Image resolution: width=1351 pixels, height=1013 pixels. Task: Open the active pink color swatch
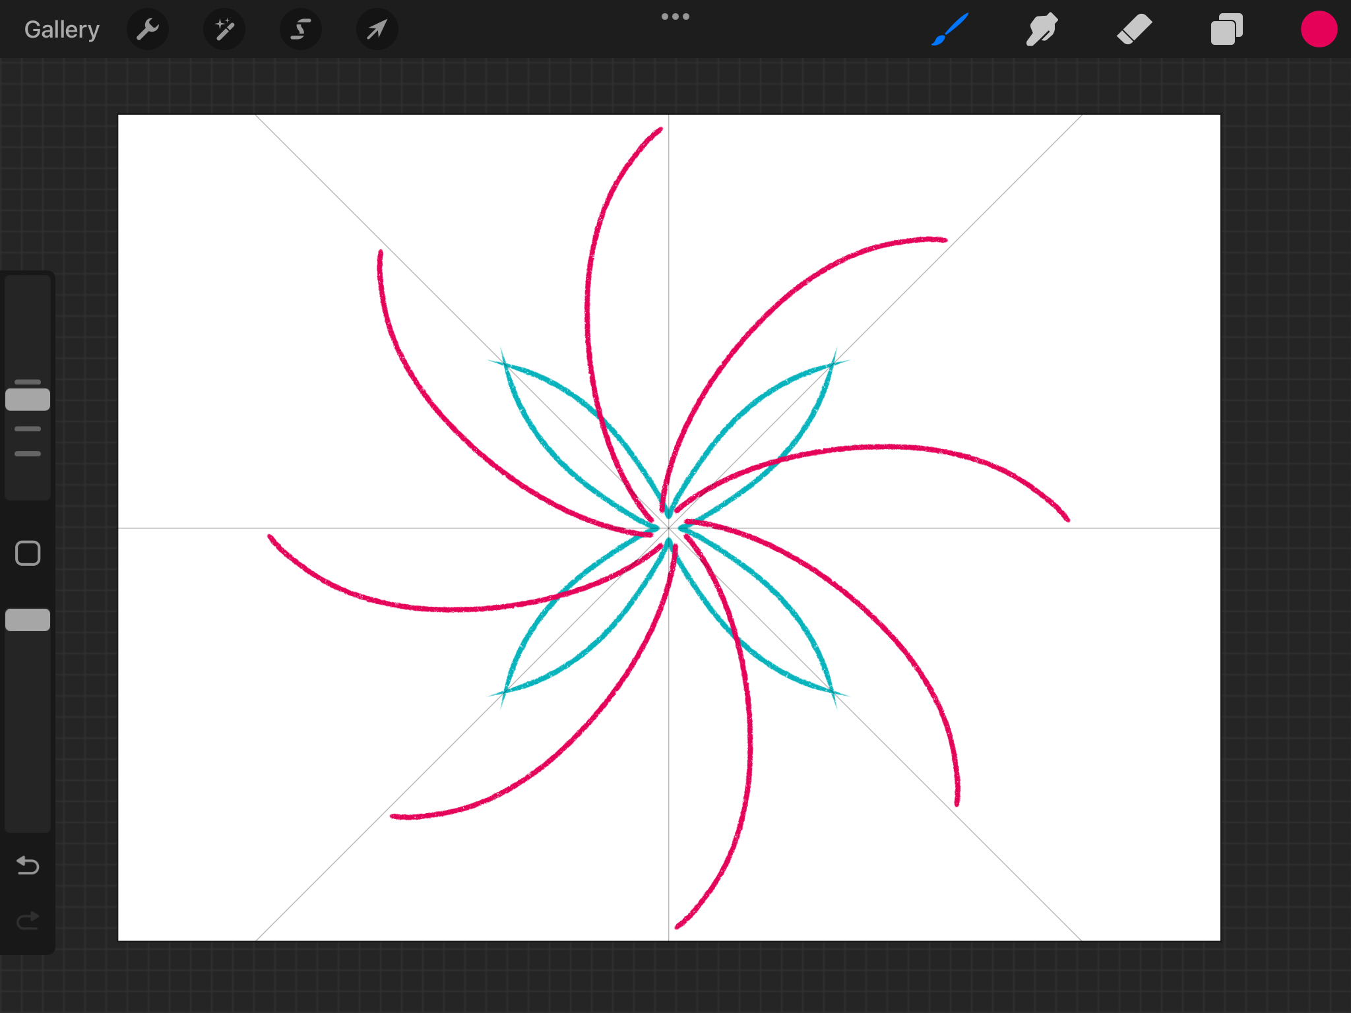click(x=1318, y=30)
